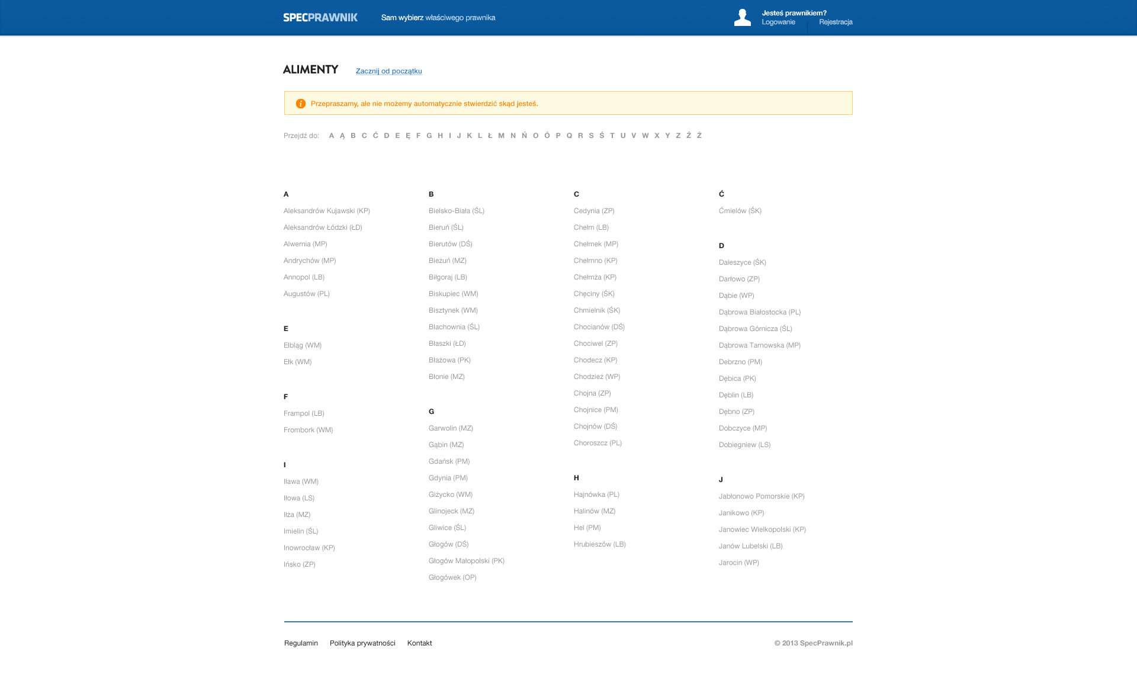Select Aleksandrów Kujawski (KP)
This screenshot has height=681, width=1137.
(327, 211)
